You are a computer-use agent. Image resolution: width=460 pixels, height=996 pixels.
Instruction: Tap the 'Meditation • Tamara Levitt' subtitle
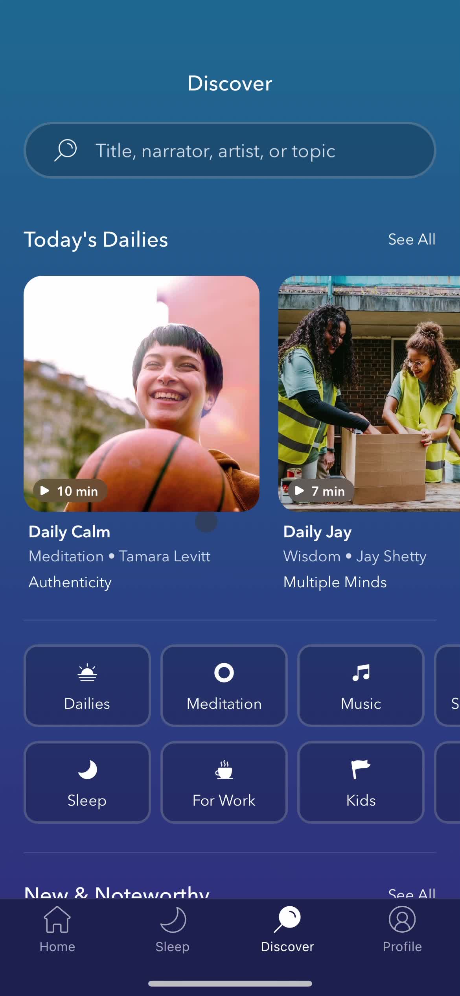coord(120,556)
